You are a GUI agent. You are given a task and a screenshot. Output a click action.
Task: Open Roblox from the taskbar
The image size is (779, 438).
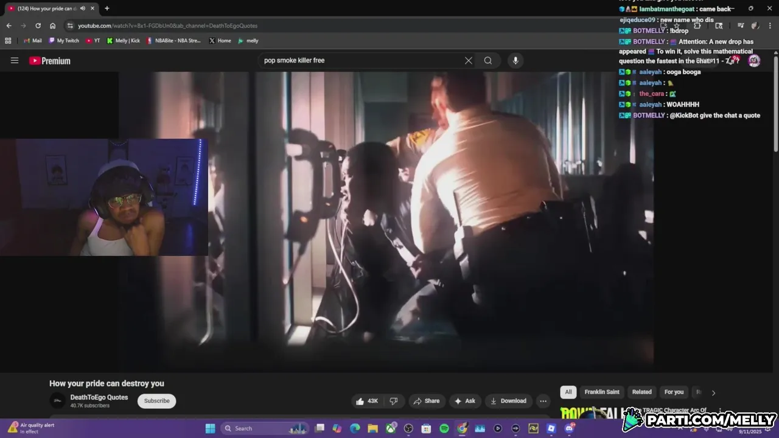point(551,428)
